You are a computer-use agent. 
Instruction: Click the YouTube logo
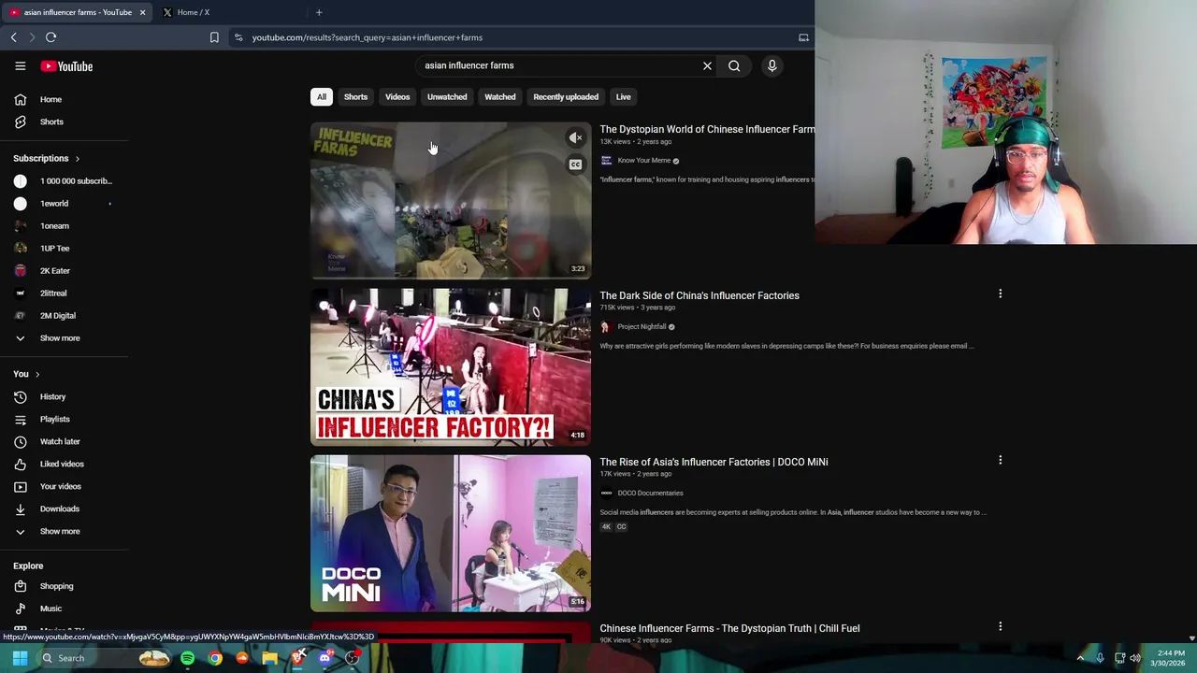pos(66,66)
